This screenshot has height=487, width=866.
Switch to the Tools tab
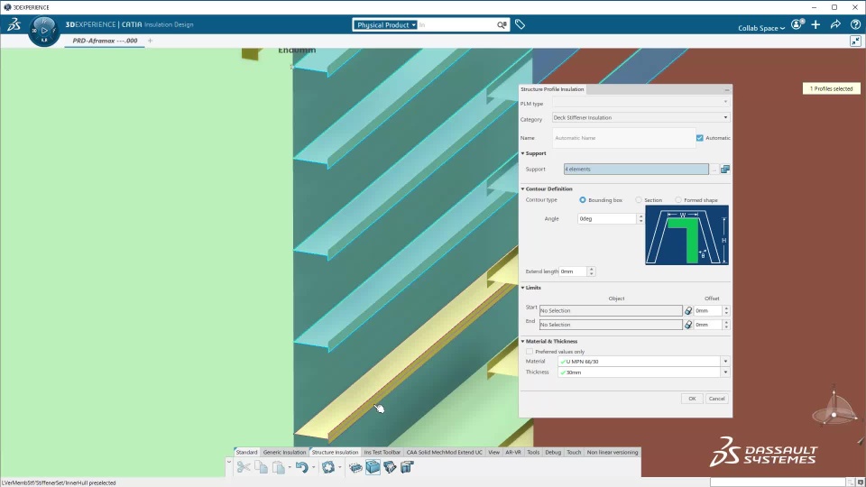533,452
